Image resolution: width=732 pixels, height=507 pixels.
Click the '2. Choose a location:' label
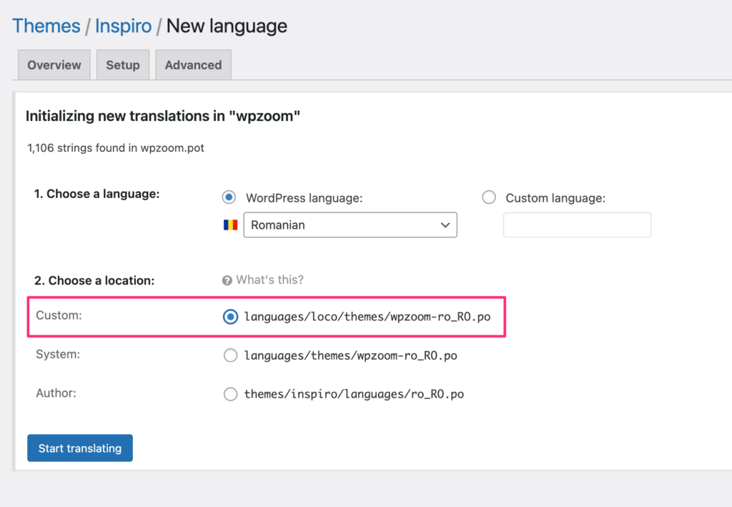[94, 280]
